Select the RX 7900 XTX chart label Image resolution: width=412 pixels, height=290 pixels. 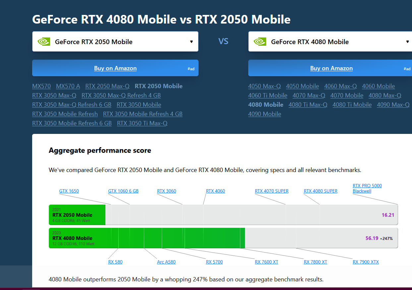[x=366, y=262]
